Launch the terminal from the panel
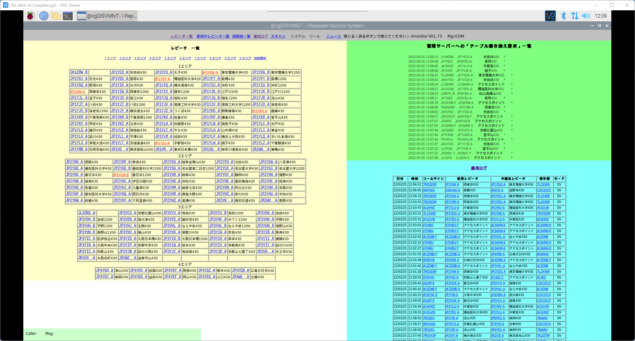The width and height of the screenshot is (635, 341). click(x=68, y=16)
